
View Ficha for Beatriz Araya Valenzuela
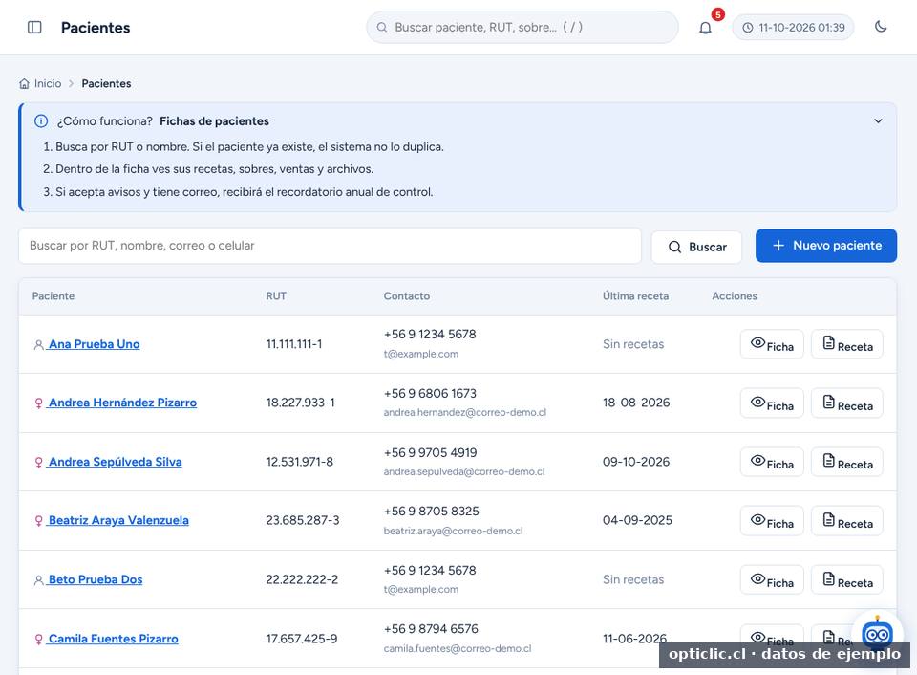[x=772, y=521]
